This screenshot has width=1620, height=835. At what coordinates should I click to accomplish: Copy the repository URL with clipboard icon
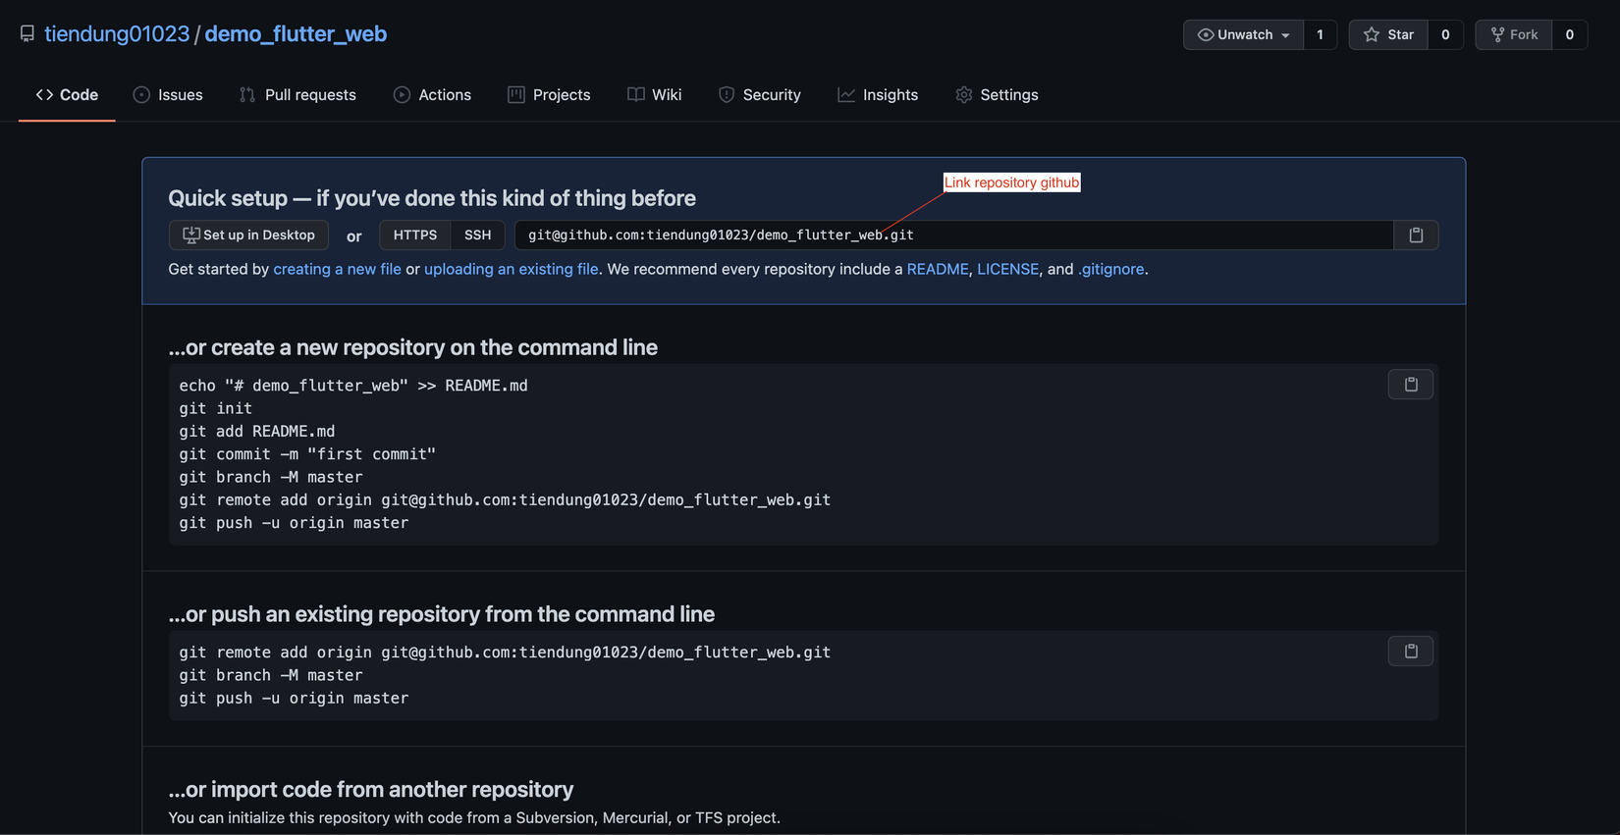[x=1416, y=235]
